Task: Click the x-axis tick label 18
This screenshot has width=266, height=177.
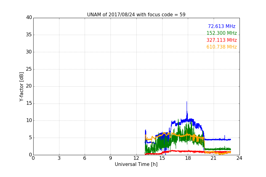Action: 188,158
